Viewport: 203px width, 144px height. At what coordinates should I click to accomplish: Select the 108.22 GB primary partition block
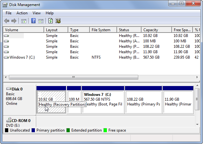point(143,101)
